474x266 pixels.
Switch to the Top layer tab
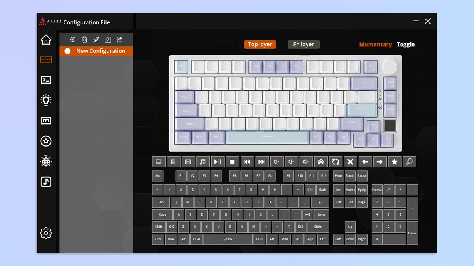pyautogui.click(x=260, y=44)
